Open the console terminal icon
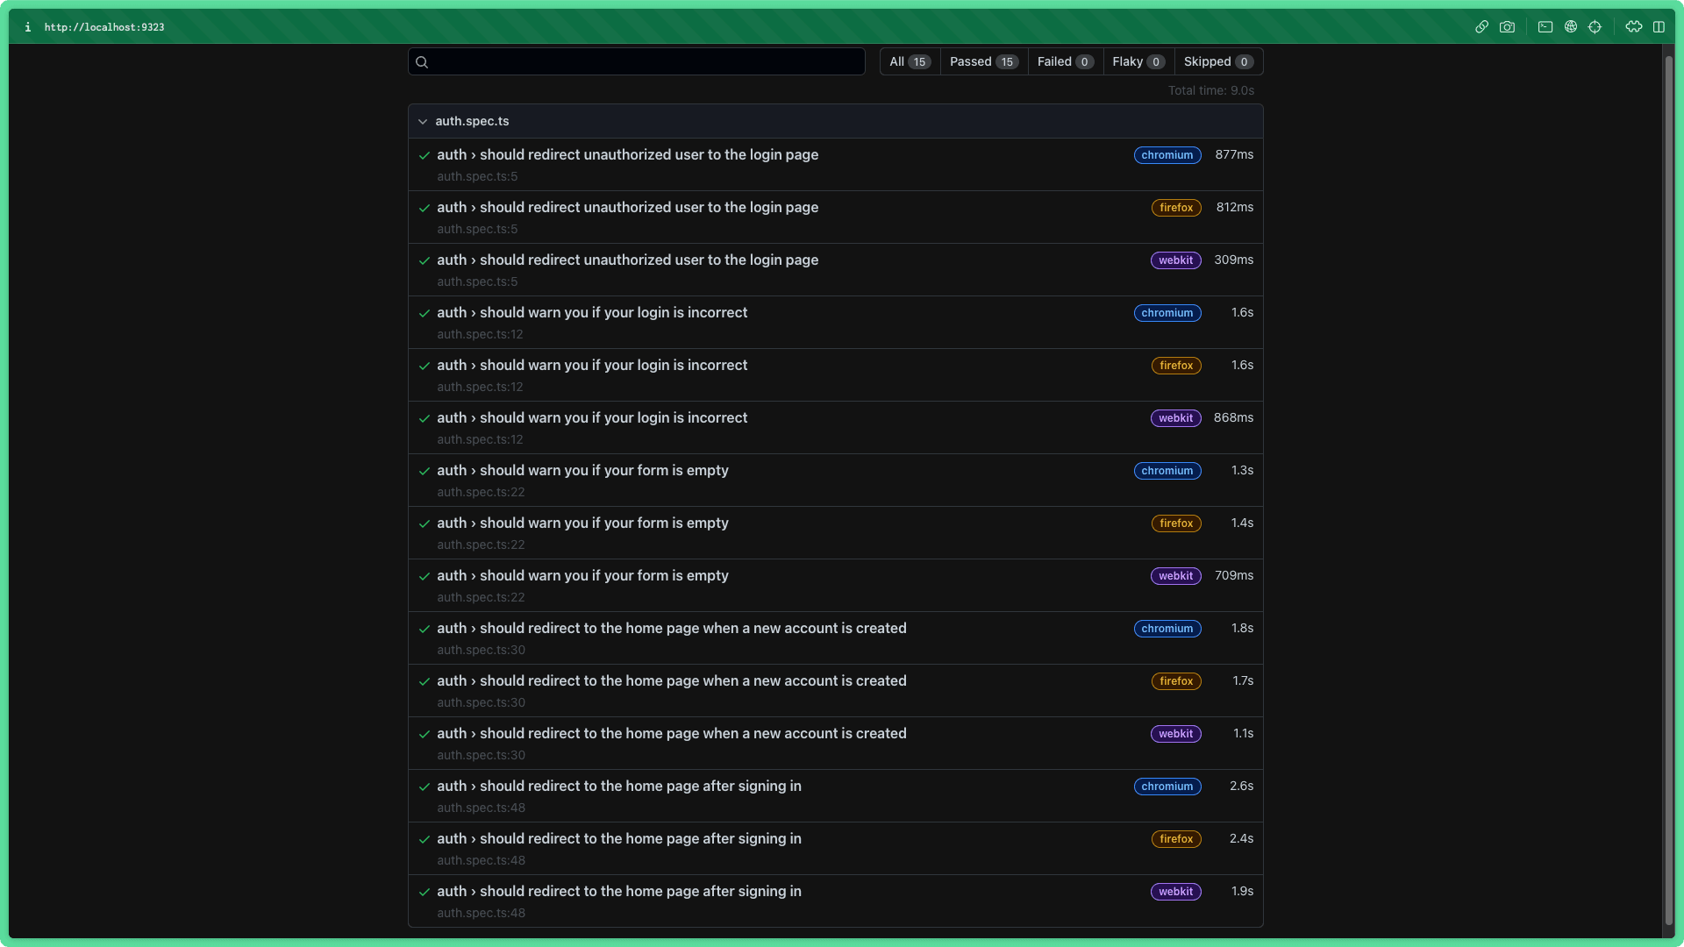The image size is (1684, 947). click(x=1545, y=27)
